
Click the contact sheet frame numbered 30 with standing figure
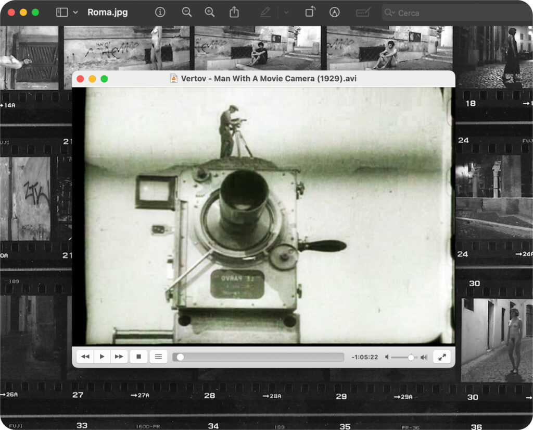point(497,340)
